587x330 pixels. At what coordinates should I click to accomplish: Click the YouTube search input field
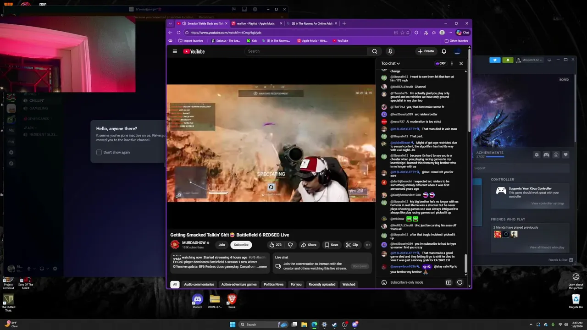point(306,51)
